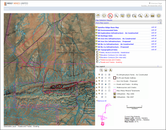Click the globe full extent tool
166x130 pixels.
pos(104,16)
